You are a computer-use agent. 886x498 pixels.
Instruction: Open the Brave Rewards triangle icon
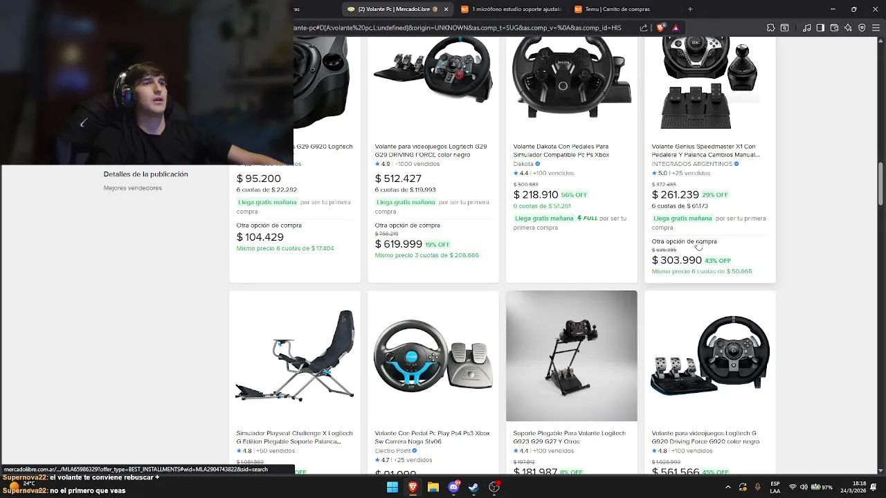coord(676,28)
